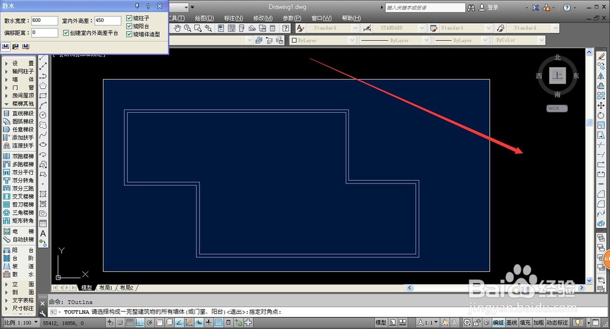Screen dimensions: 610x329
Task: Expand the 设置 category in side panel
Action: [19, 63]
